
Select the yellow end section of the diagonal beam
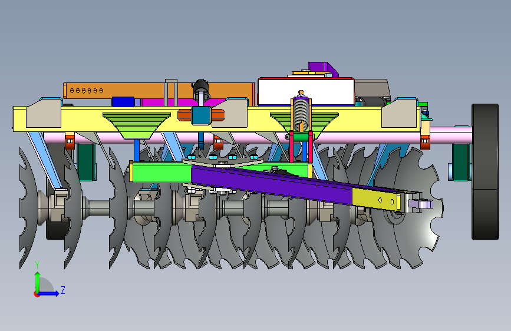[377, 198]
